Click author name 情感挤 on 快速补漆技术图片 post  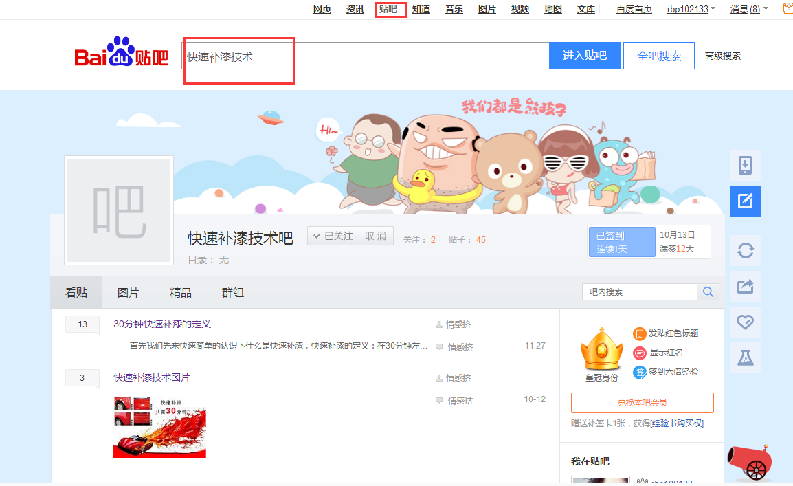tap(458, 378)
